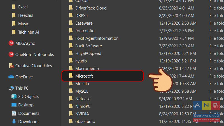Click the Downloads arrow icon
Viewport: 224px width, 126px height.
[x=14, y=122]
